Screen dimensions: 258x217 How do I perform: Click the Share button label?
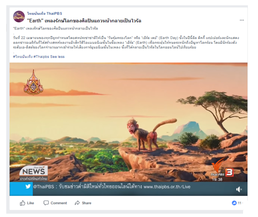pos(86,203)
